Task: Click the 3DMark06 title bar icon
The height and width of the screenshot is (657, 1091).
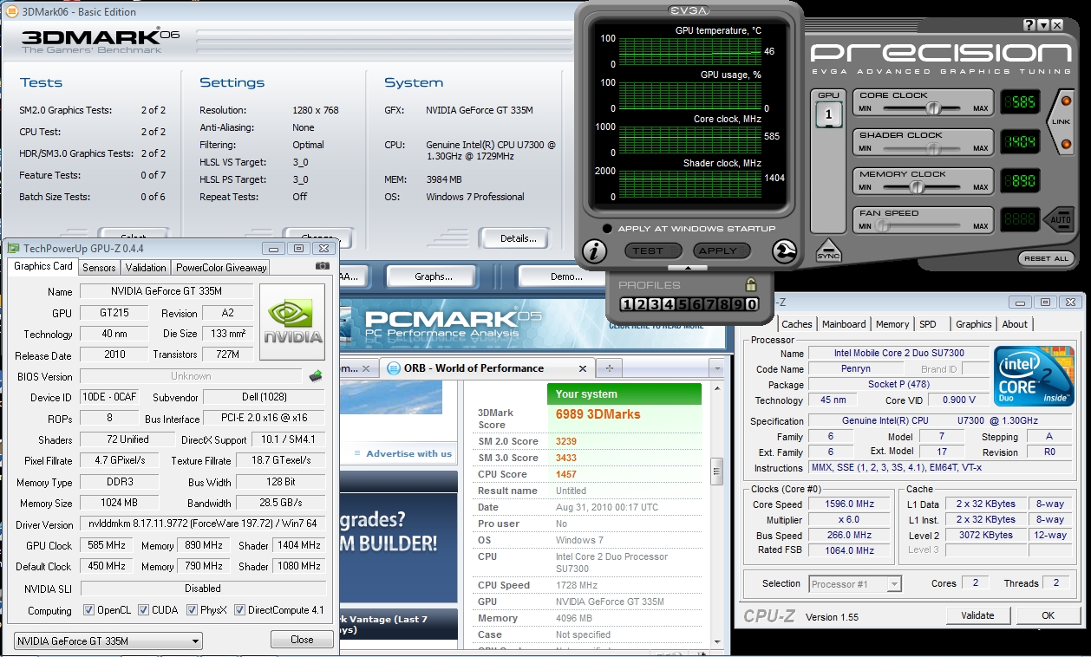Action: click(10, 11)
